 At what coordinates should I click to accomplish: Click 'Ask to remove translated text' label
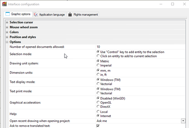point(30,126)
